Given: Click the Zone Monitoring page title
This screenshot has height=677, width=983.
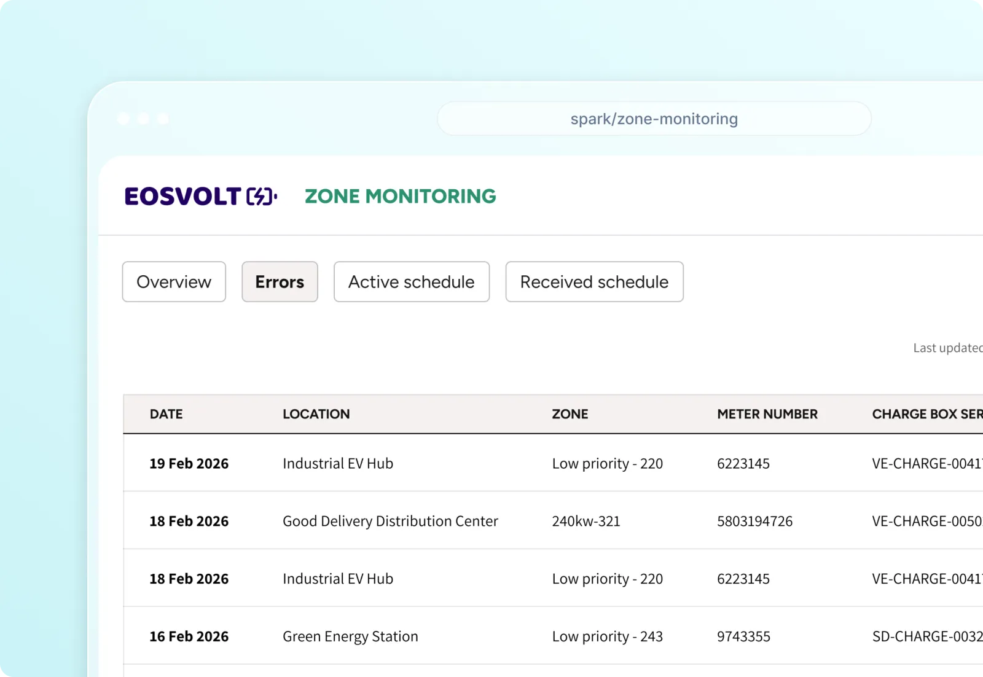Looking at the screenshot, I should coord(400,197).
